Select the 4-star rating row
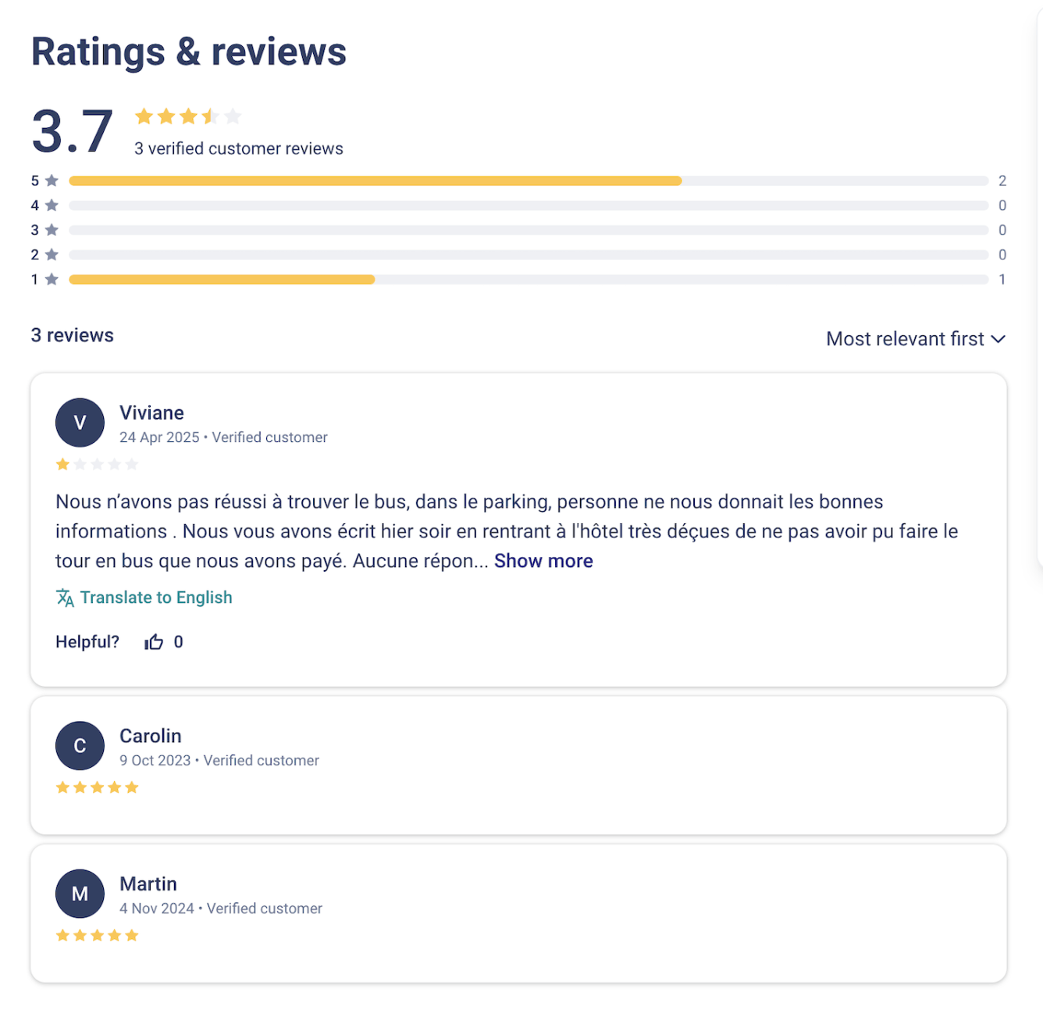Viewport: 1043px width, 1035px height. point(528,205)
